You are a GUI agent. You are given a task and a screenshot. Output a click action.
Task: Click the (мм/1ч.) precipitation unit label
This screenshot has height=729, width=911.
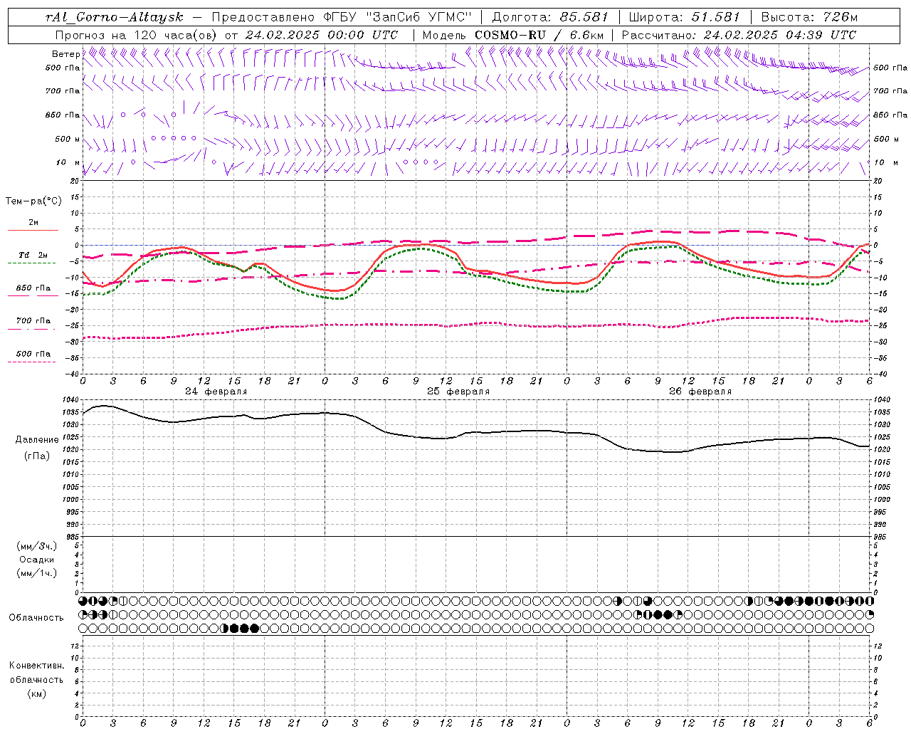pos(37,573)
